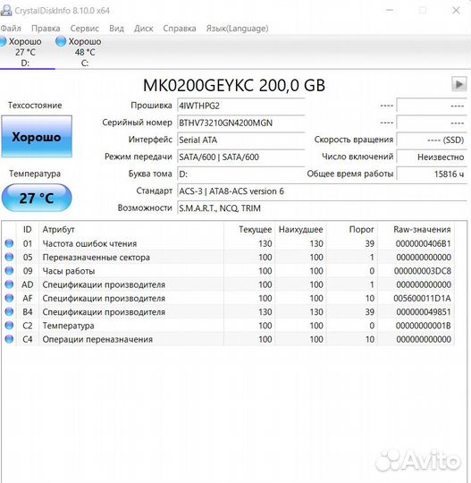471x483 pixels.
Task: Click the Raw-значения column header
Action: (416, 230)
